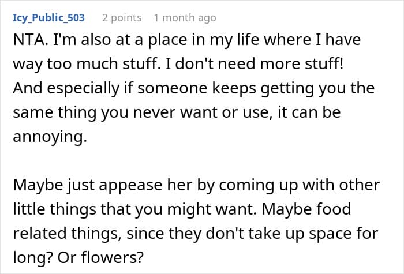Viewport: 404px width, 274px height.
Task: Open the Icy_Public_503 user profile link
Action: [x=48, y=18]
